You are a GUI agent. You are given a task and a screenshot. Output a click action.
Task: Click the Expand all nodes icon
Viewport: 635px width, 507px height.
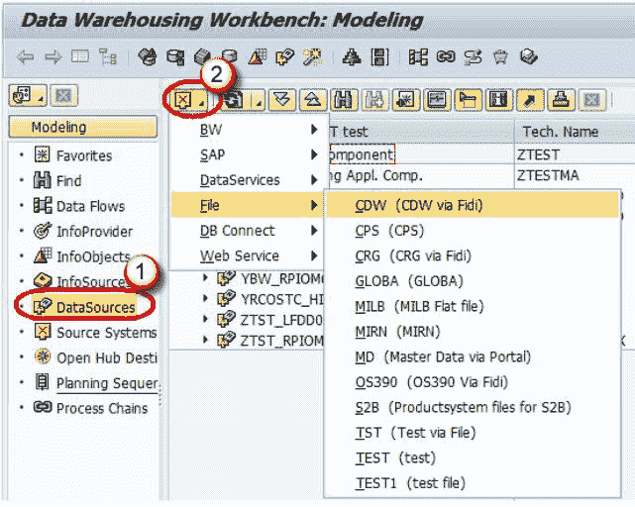[282, 100]
